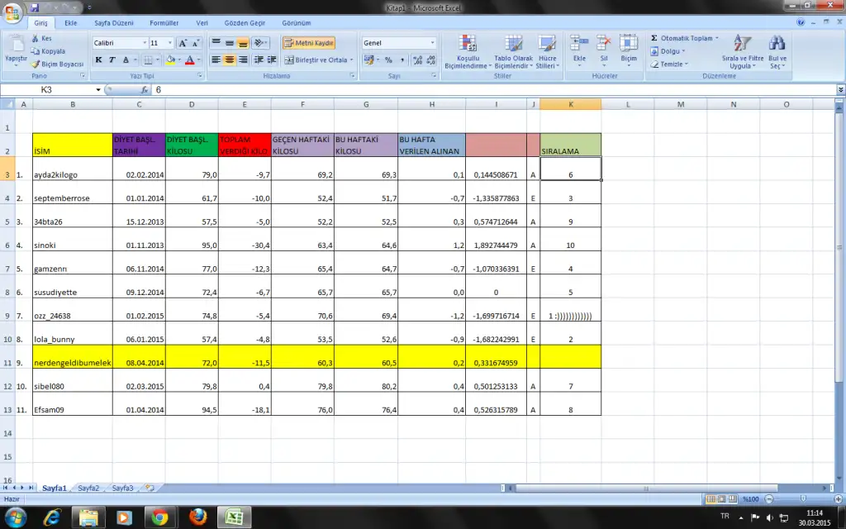Toggle bold (K) formatting

98,60
